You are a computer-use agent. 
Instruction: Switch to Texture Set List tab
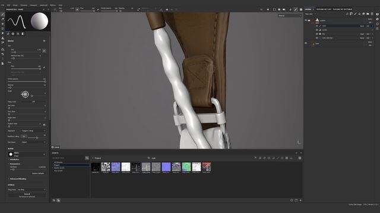(324, 9)
